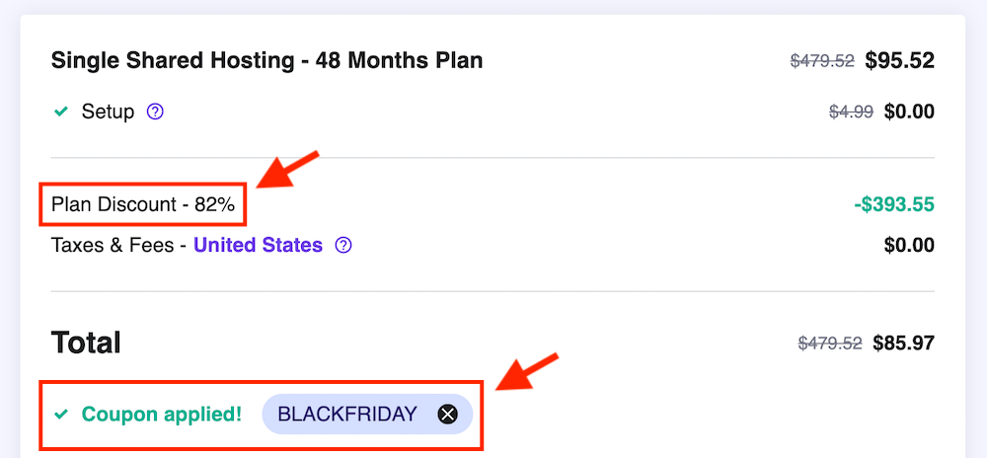Screen dimensions: 987x458
Task: Click the green checkmark beside Setup
Action: click(x=61, y=112)
